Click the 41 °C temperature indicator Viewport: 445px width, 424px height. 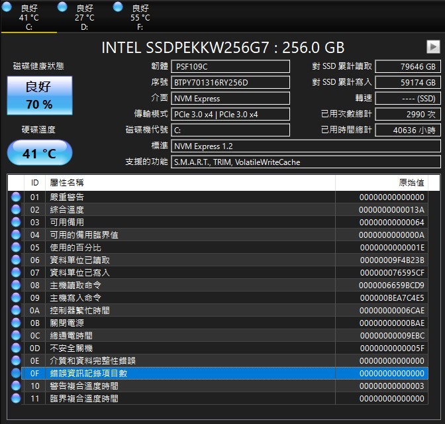point(39,153)
